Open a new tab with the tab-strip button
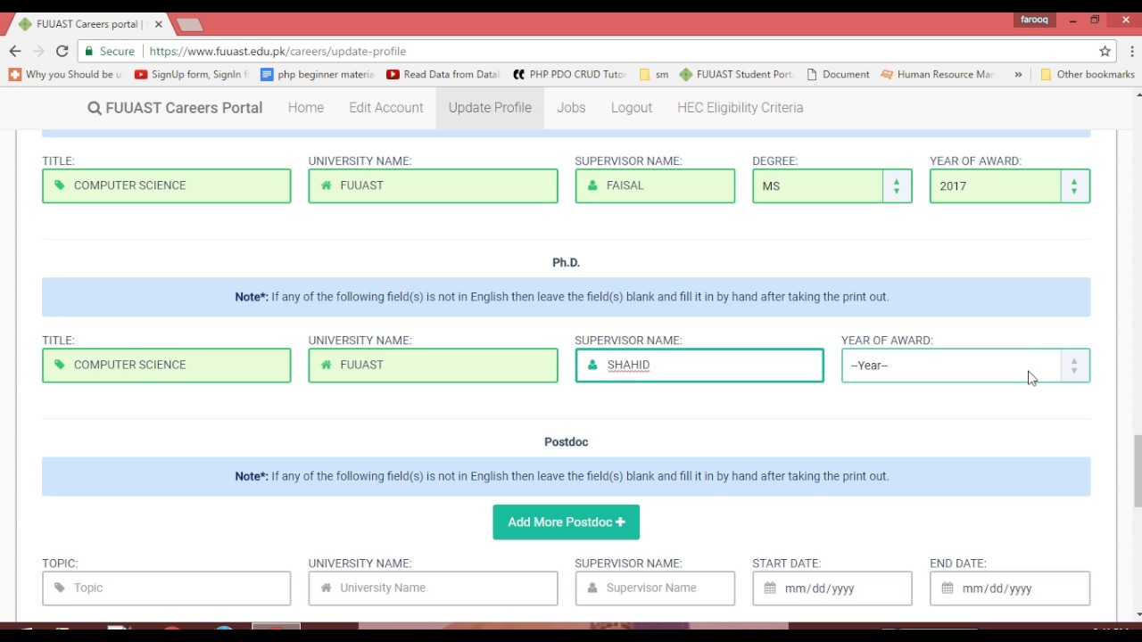The height and width of the screenshot is (642, 1142). point(189,24)
